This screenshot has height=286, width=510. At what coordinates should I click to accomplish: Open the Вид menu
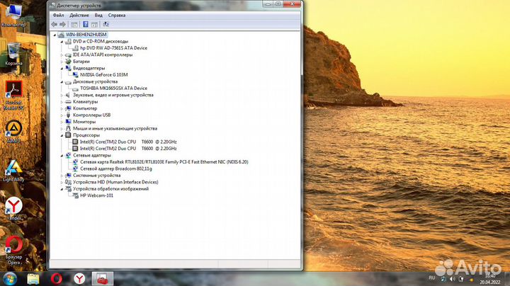click(98, 16)
